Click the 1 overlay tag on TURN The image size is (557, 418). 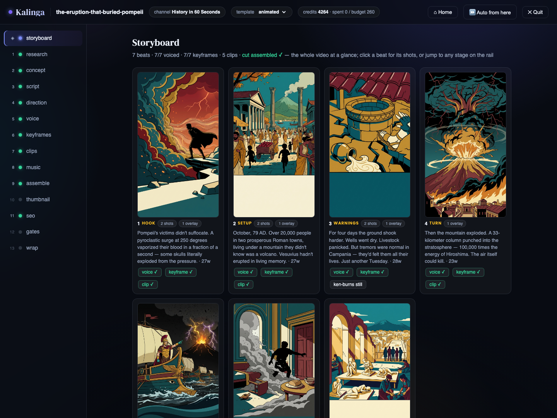click(455, 223)
